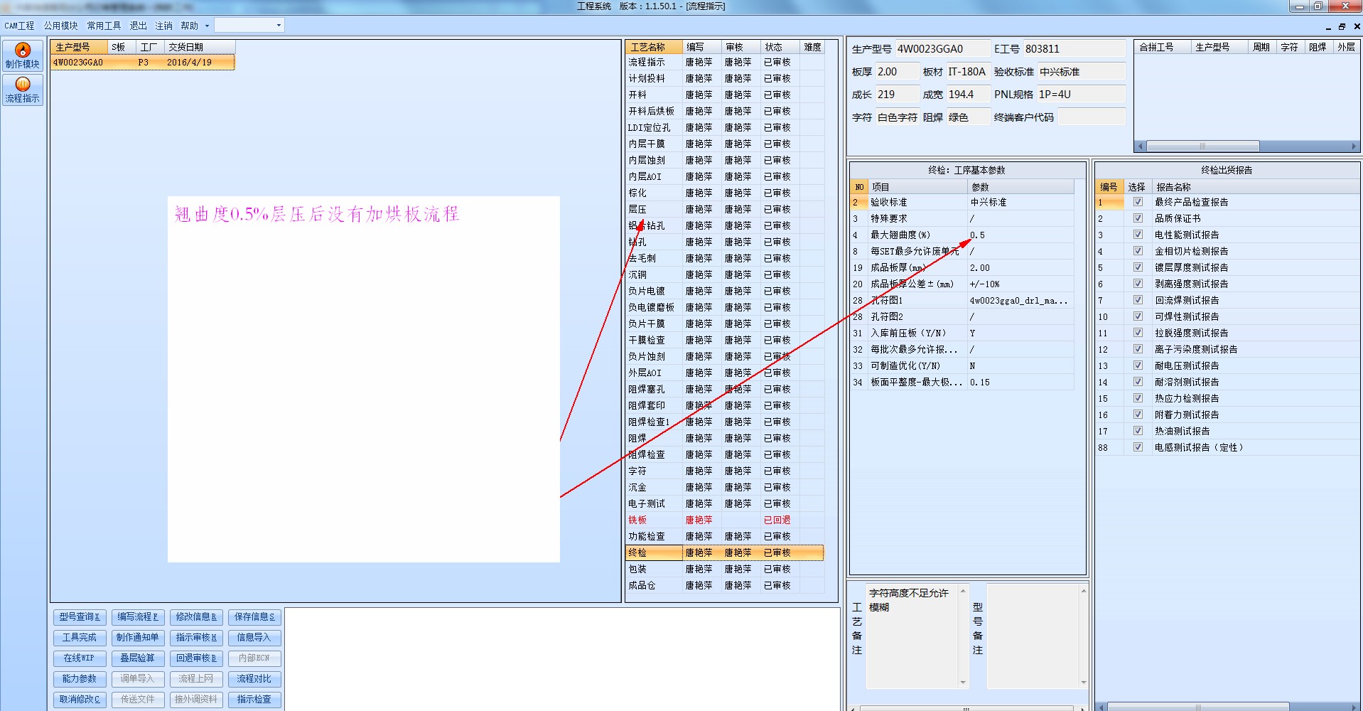
Task: Click the 型号备注 text area
Action: [x=1033, y=636]
